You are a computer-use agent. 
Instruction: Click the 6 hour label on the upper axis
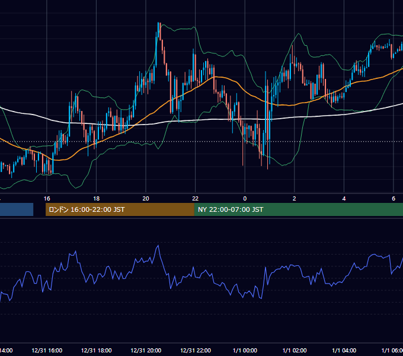point(394,199)
